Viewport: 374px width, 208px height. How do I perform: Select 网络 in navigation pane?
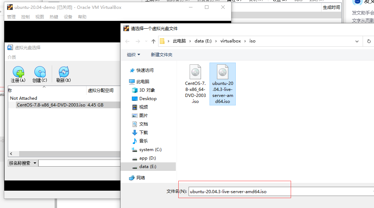click(137, 178)
